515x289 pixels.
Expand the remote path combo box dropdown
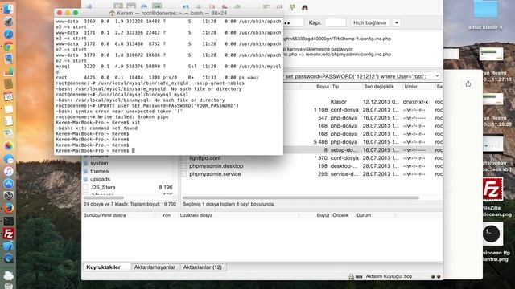(x=437, y=76)
